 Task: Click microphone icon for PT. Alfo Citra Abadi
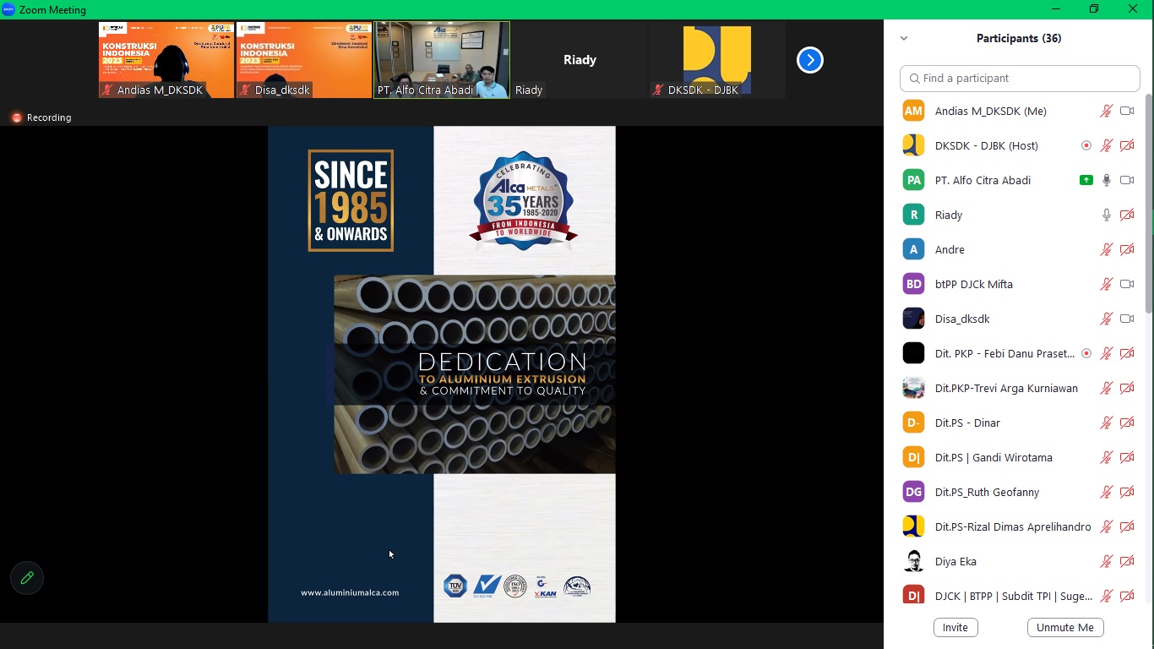[1106, 180]
